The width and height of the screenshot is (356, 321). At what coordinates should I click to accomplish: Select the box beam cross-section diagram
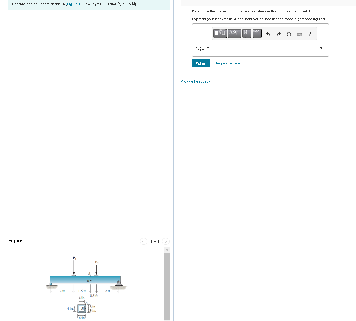click(x=81, y=309)
